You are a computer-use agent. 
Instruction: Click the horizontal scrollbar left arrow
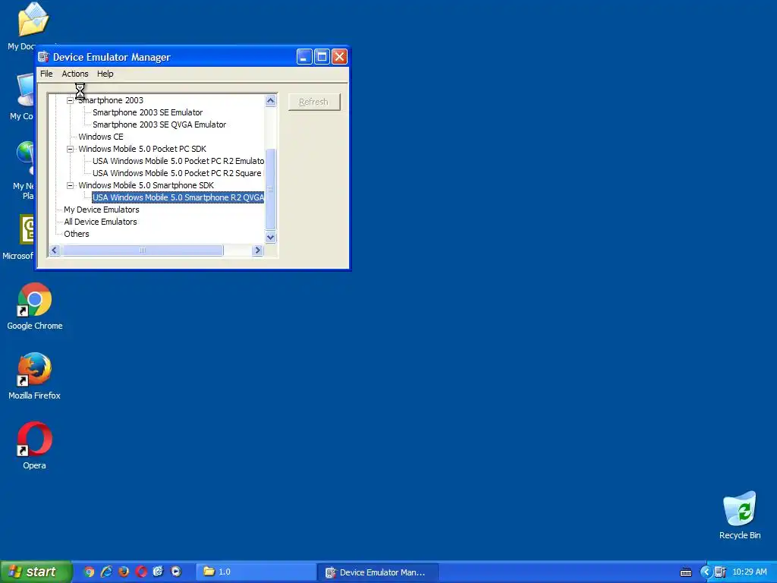coord(55,251)
